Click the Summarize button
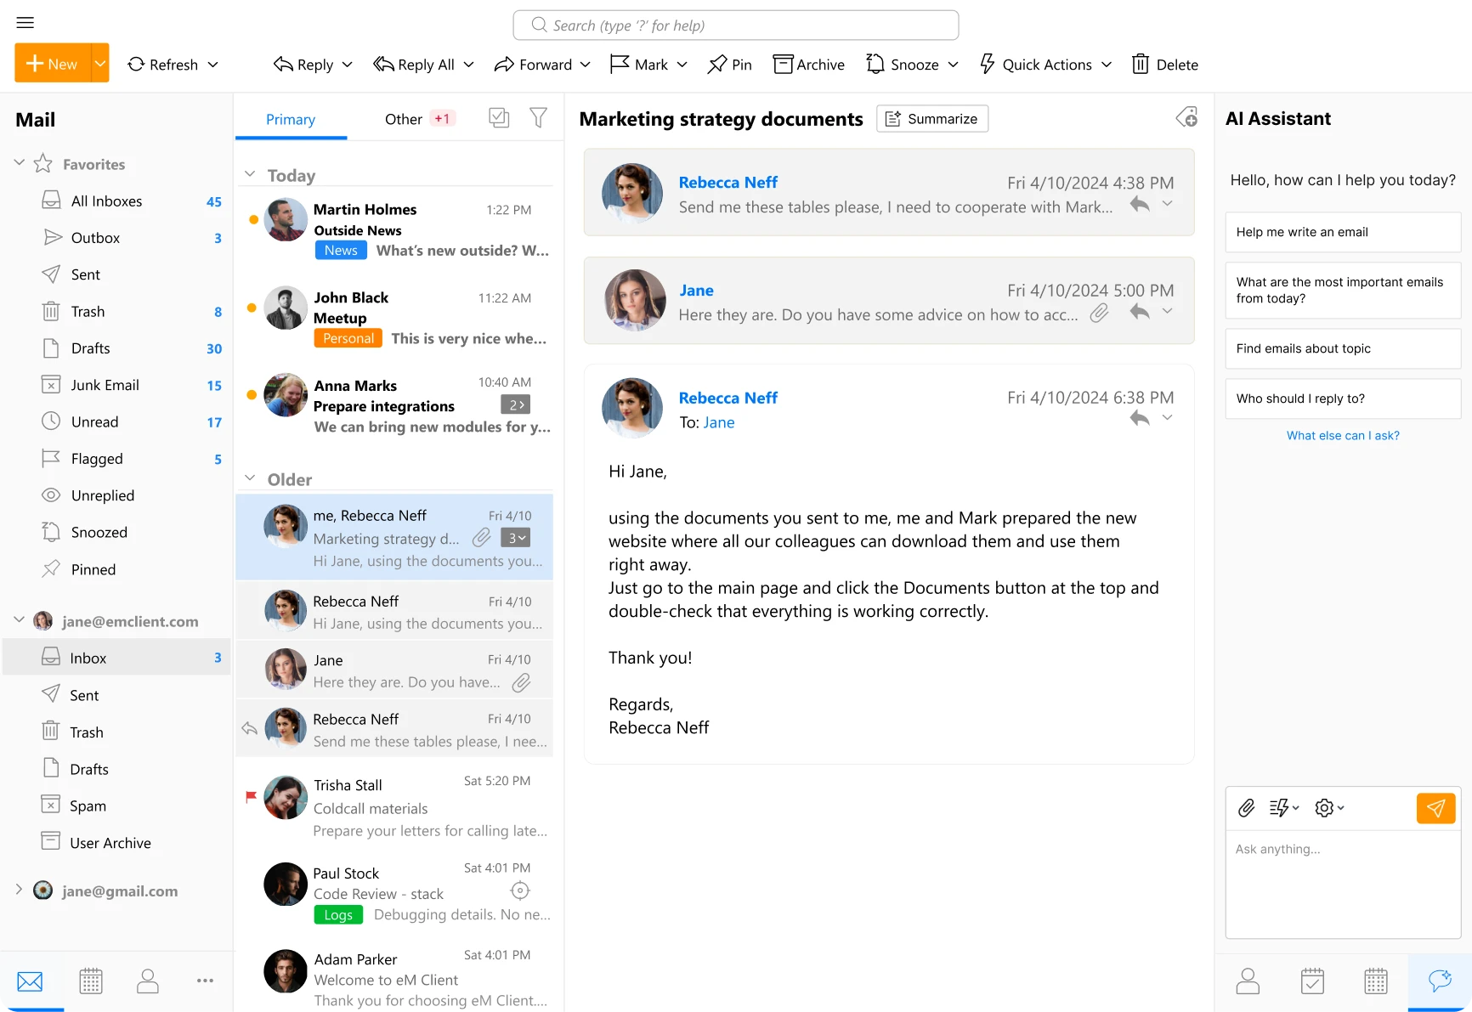This screenshot has height=1012, width=1472. click(932, 118)
